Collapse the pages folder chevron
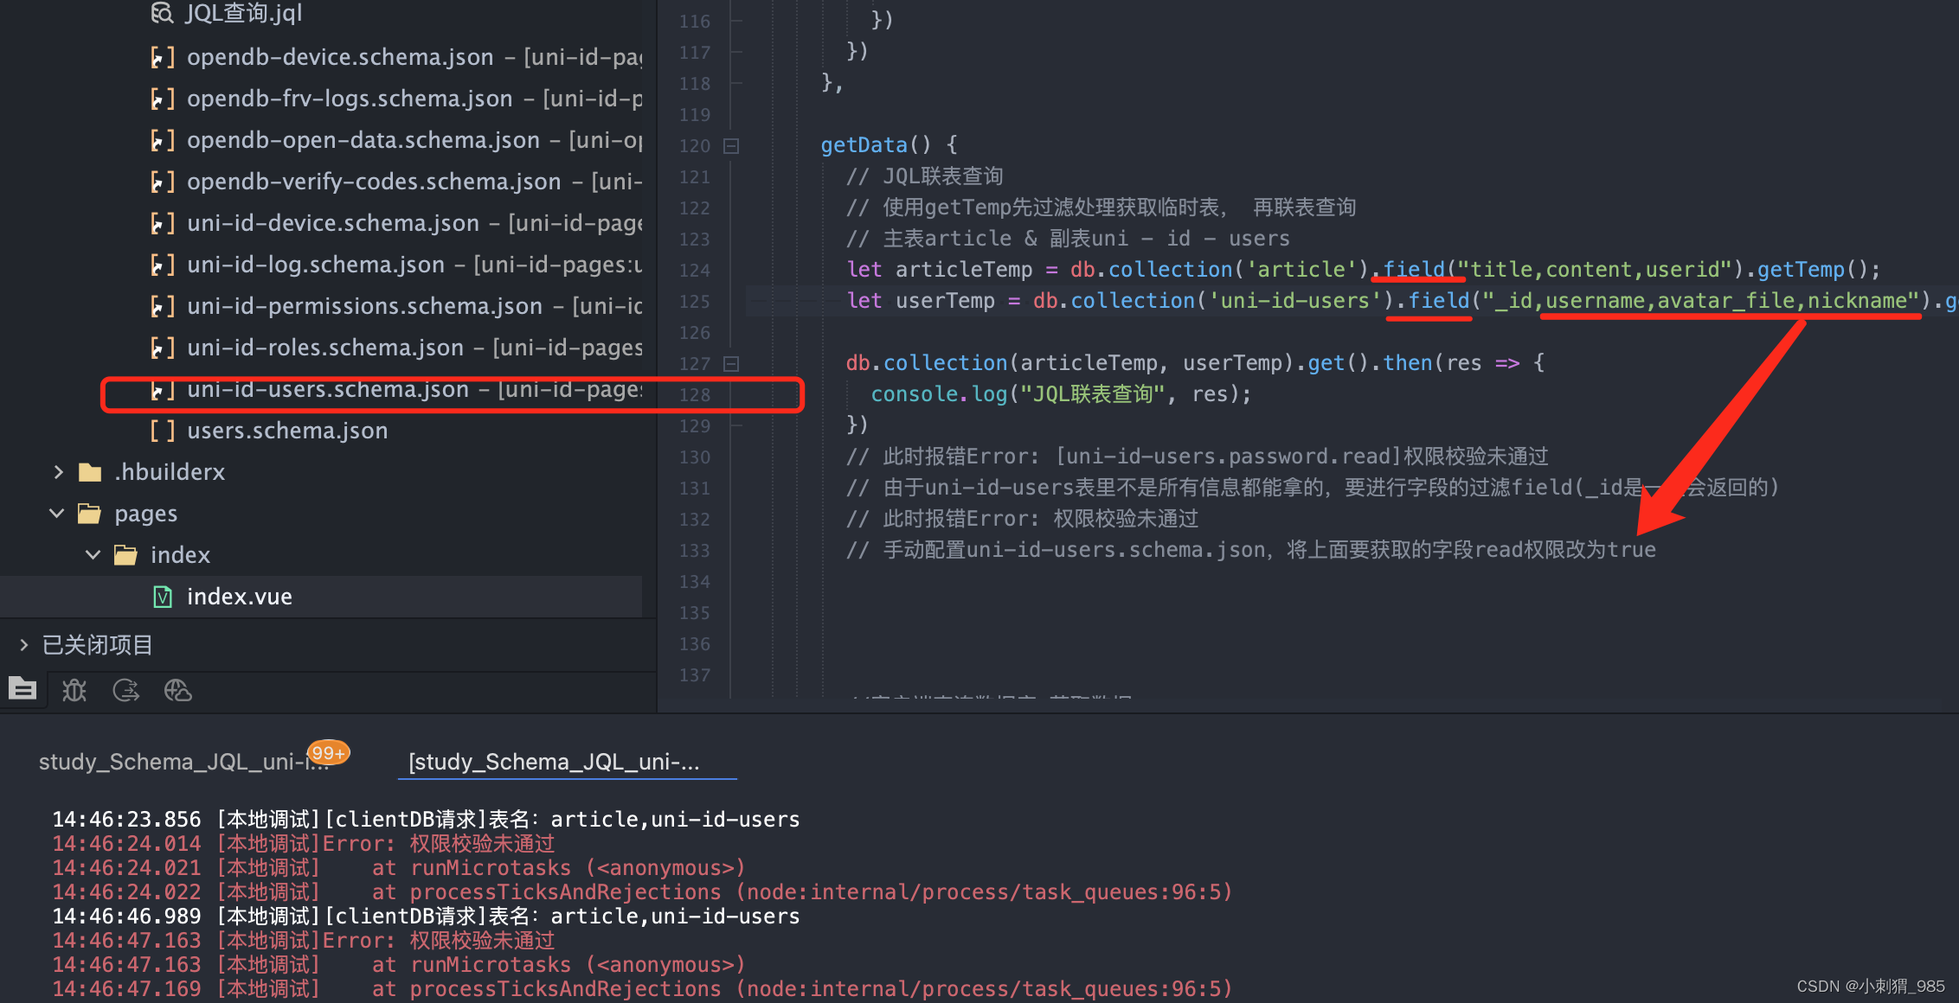This screenshot has width=1959, height=1003. pyautogui.click(x=57, y=514)
